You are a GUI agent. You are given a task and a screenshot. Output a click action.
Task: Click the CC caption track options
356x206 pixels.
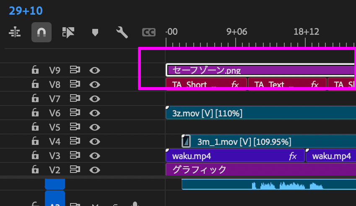pos(148,32)
